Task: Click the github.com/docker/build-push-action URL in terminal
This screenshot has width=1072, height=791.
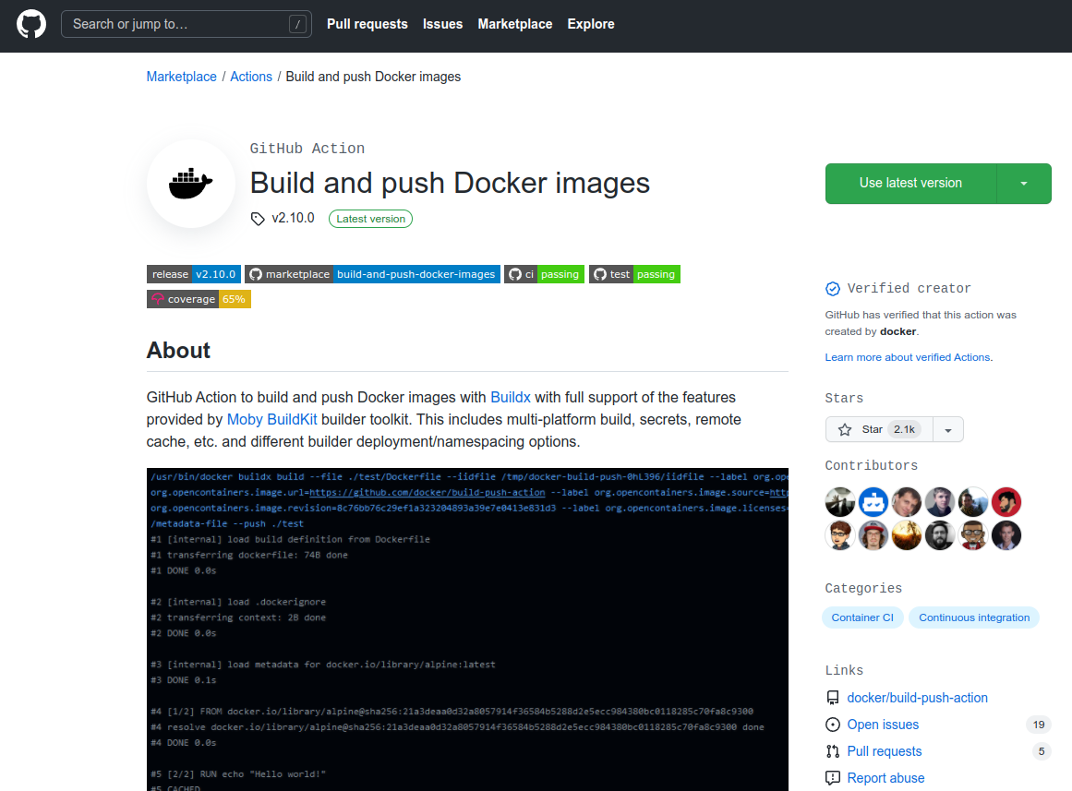Action: click(428, 492)
